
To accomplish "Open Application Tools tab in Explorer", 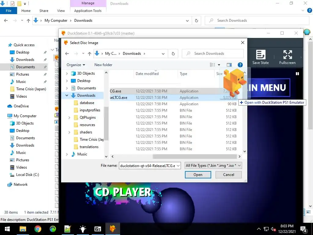I will coord(88,11).
